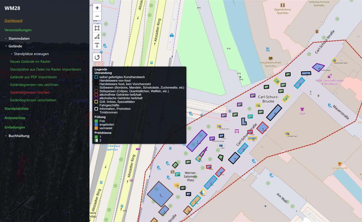The width and height of the screenshot is (362, 222).
Task: Open the Anbieterliste page
Action: [x=15, y=118]
